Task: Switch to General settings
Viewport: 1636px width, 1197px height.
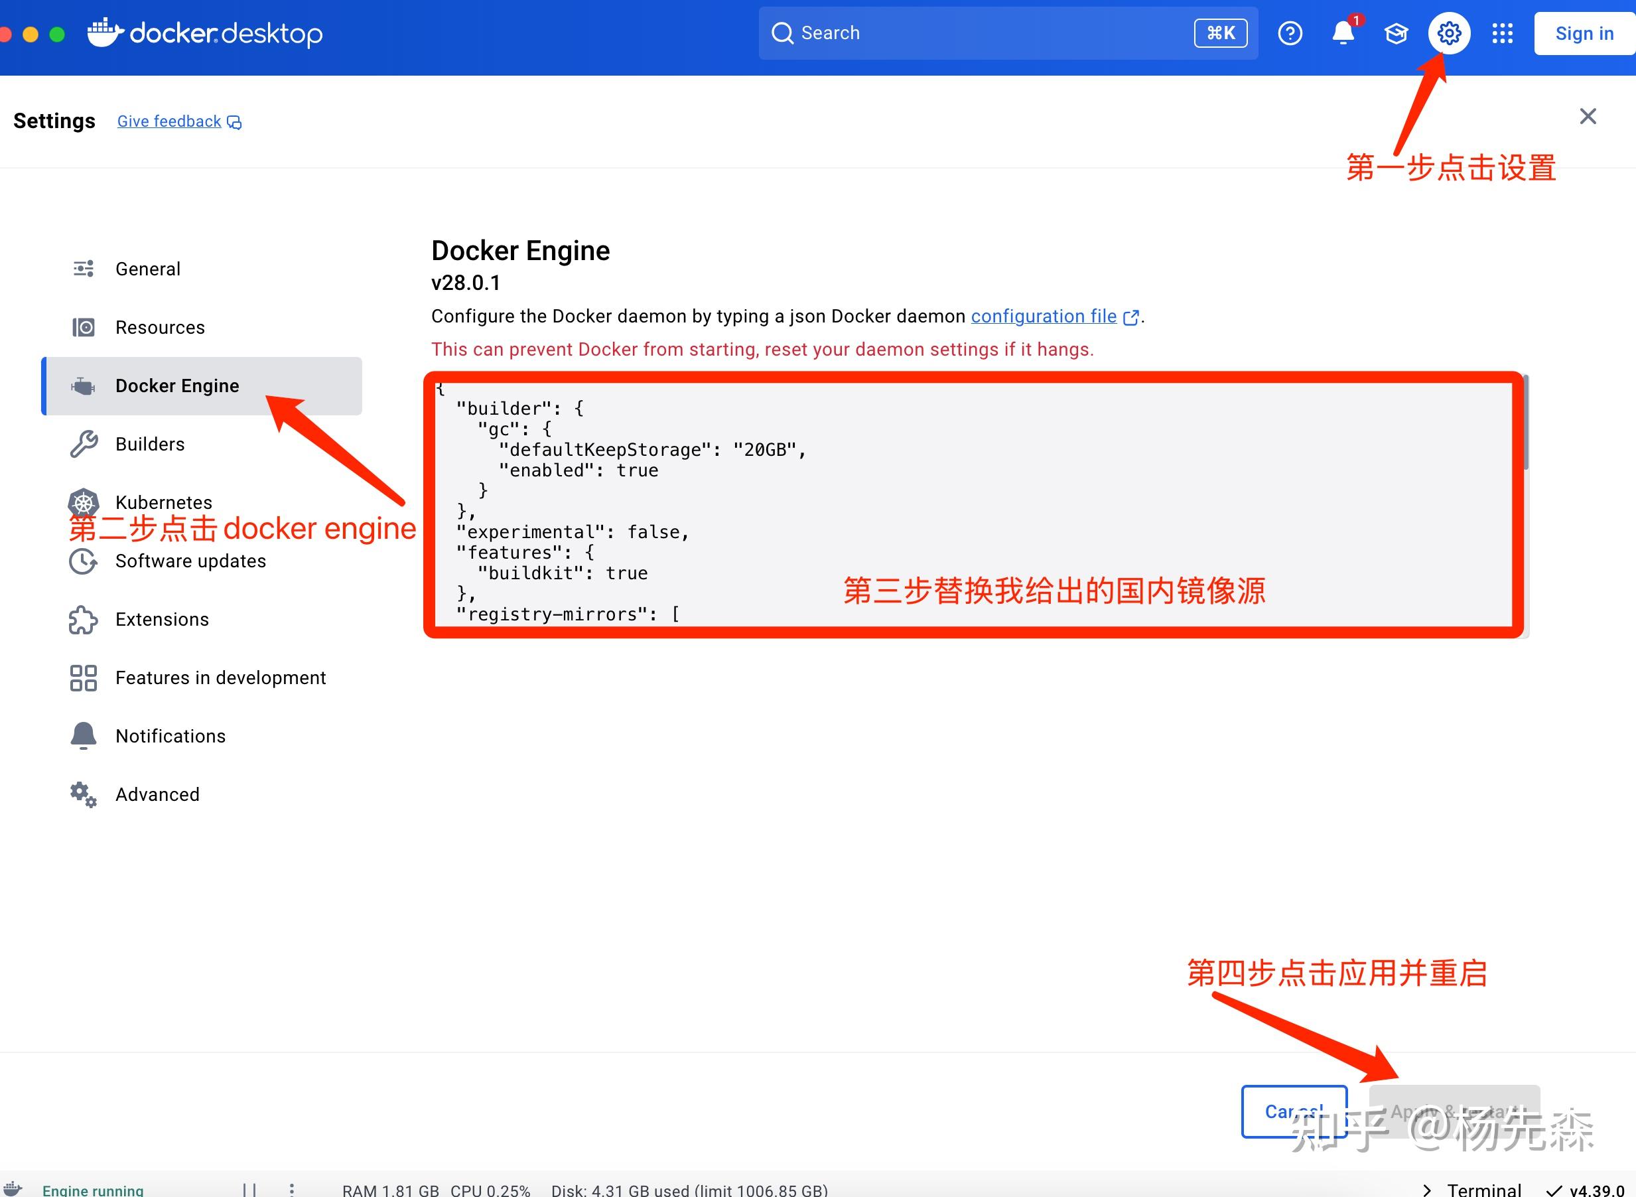Action: pyautogui.click(x=148, y=268)
